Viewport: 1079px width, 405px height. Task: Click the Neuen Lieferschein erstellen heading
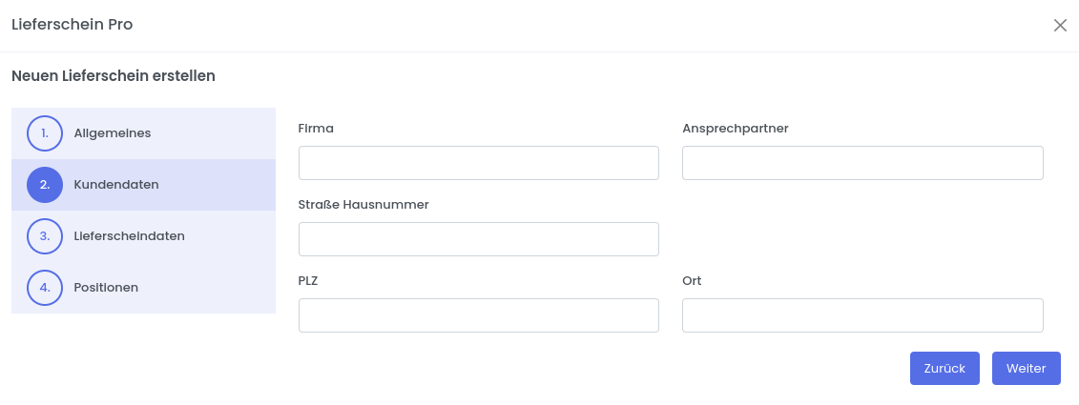tap(114, 76)
